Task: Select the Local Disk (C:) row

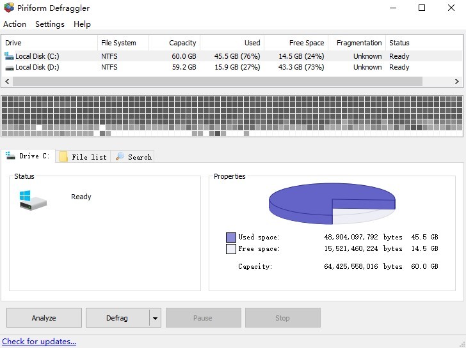Action: pyautogui.click(x=232, y=56)
